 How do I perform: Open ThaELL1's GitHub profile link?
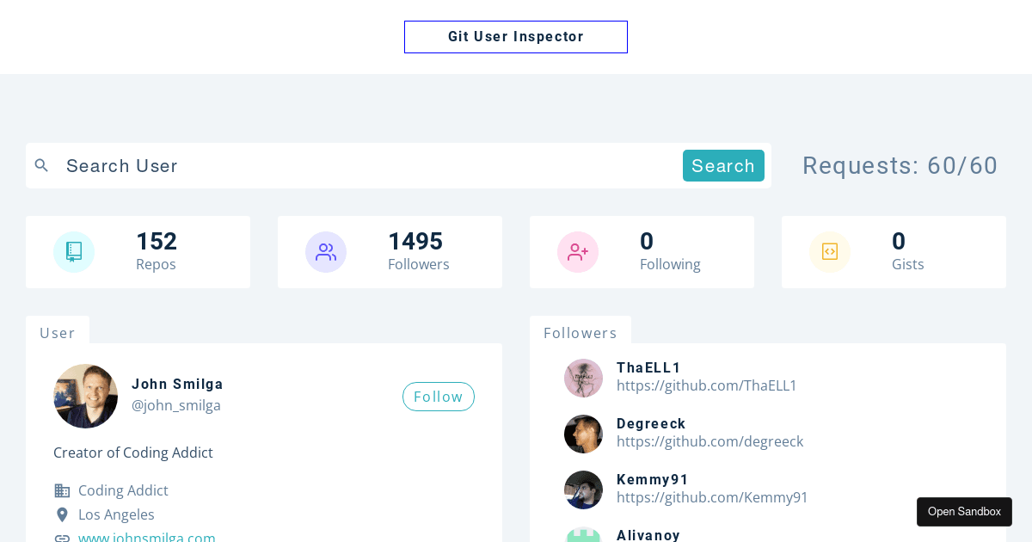[706, 385]
